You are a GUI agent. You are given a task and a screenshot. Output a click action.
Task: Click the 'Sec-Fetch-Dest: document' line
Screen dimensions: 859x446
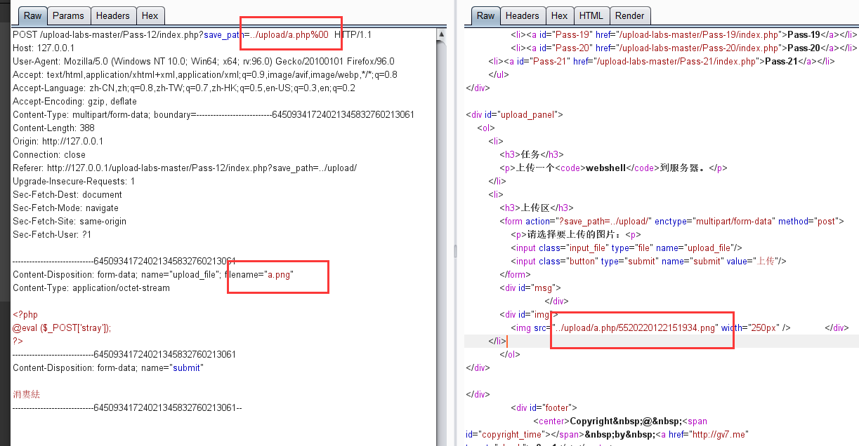click(x=67, y=194)
